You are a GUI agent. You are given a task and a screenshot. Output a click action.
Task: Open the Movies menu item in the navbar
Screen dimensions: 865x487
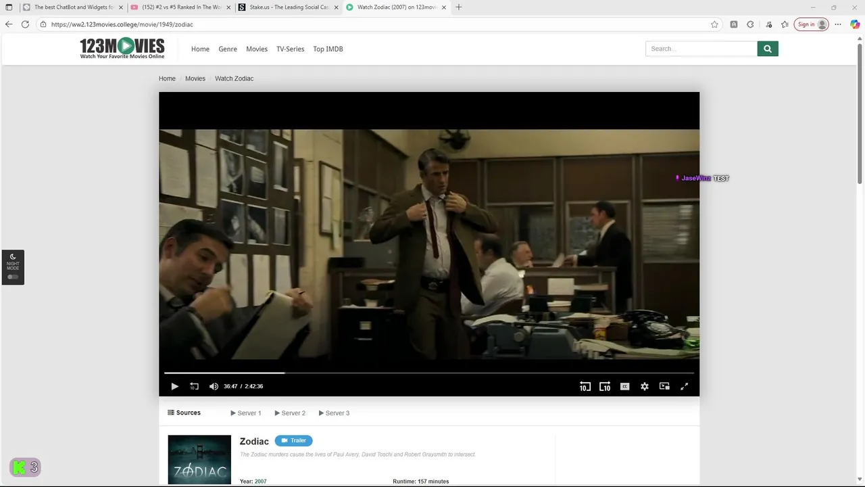(257, 49)
